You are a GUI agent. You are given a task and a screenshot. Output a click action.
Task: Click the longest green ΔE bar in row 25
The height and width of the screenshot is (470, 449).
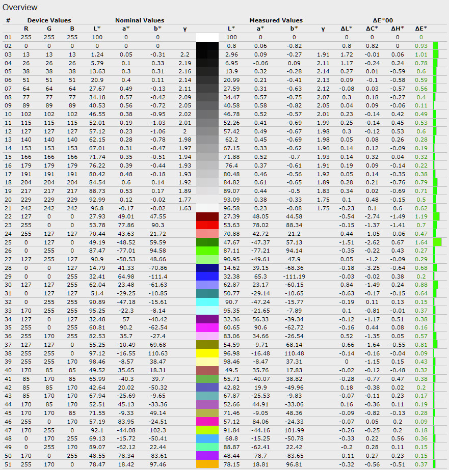click(x=437, y=242)
